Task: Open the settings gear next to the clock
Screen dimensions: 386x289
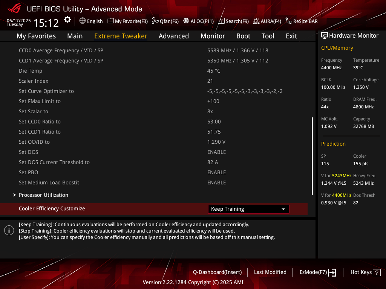Action: [67, 20]
